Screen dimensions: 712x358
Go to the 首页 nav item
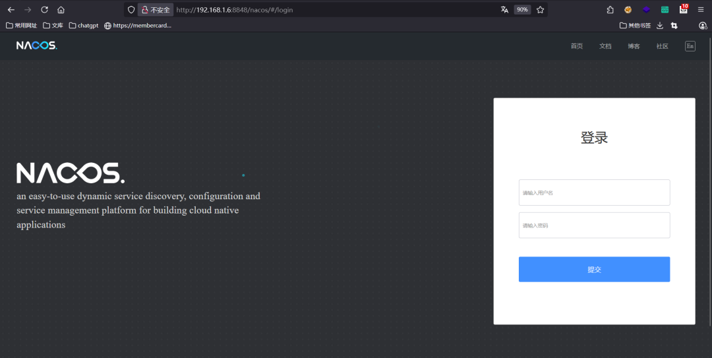coord(577,46)
